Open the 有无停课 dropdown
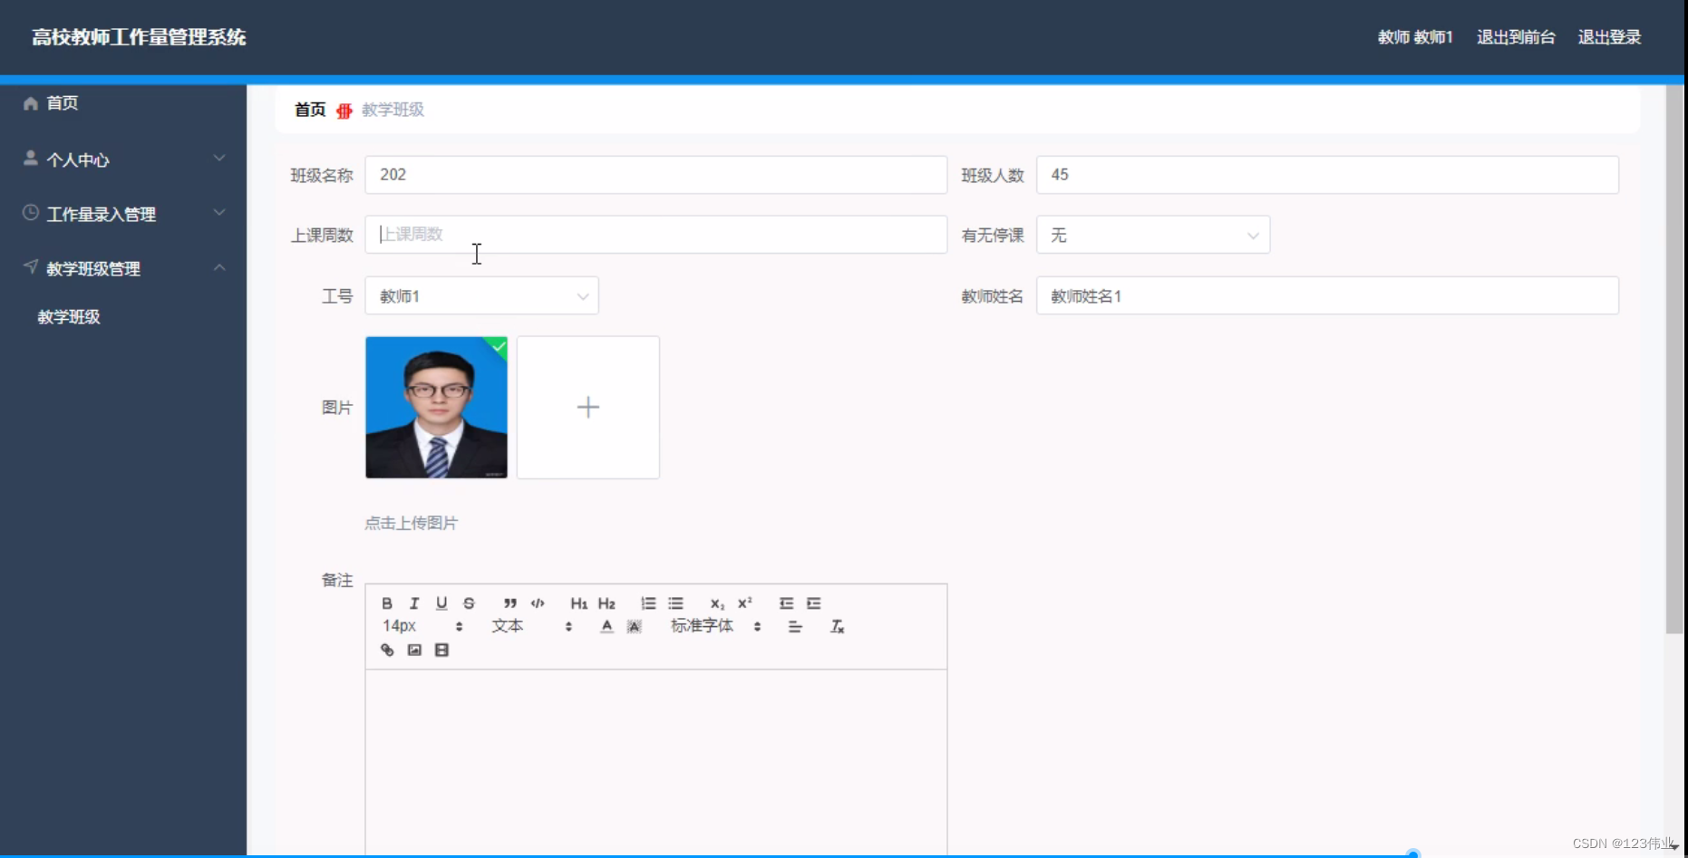1688x858 pixels. (1151, 235)
